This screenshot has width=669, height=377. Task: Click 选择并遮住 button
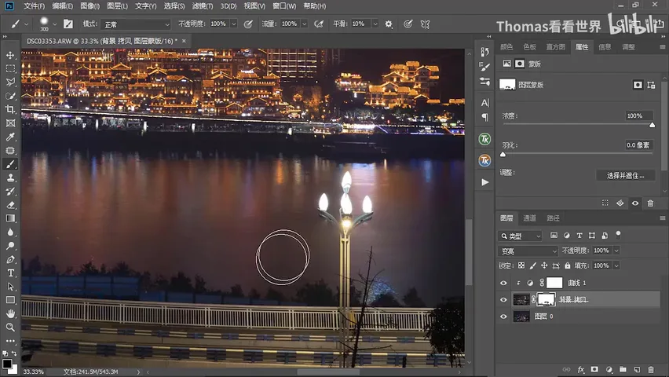click(626, 175)
